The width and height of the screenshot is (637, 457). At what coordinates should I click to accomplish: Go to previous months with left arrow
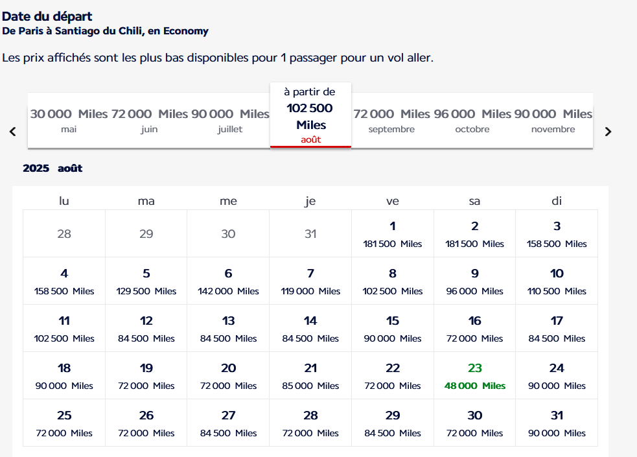[12, 132]
